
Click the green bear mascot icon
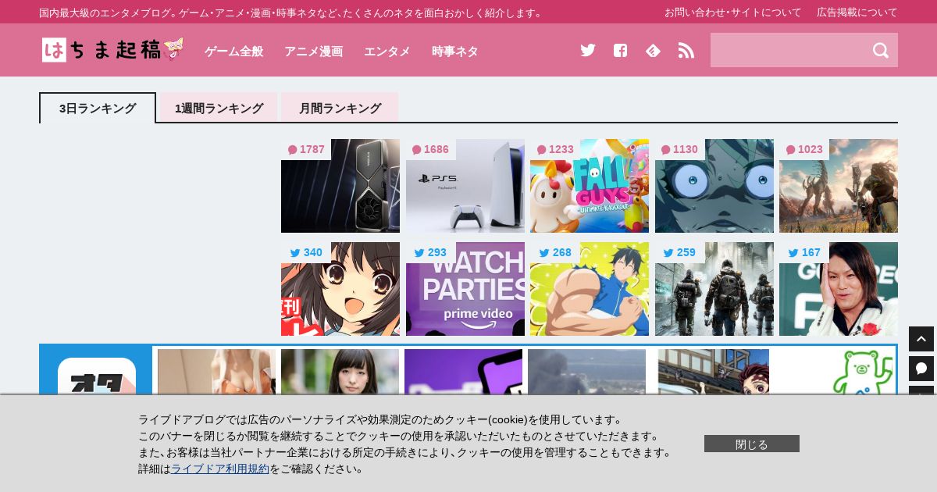(x=862, y=372)
